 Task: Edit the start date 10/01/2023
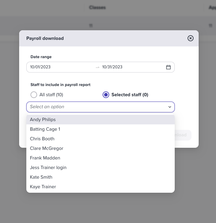pos(40,67)
